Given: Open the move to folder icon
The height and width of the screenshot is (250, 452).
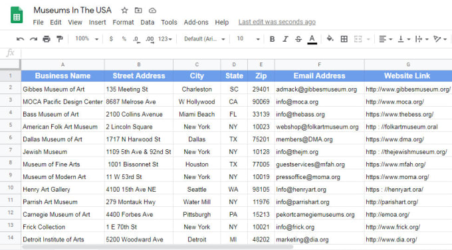Looking at the screenshot, I should click(x=138, y=11).
